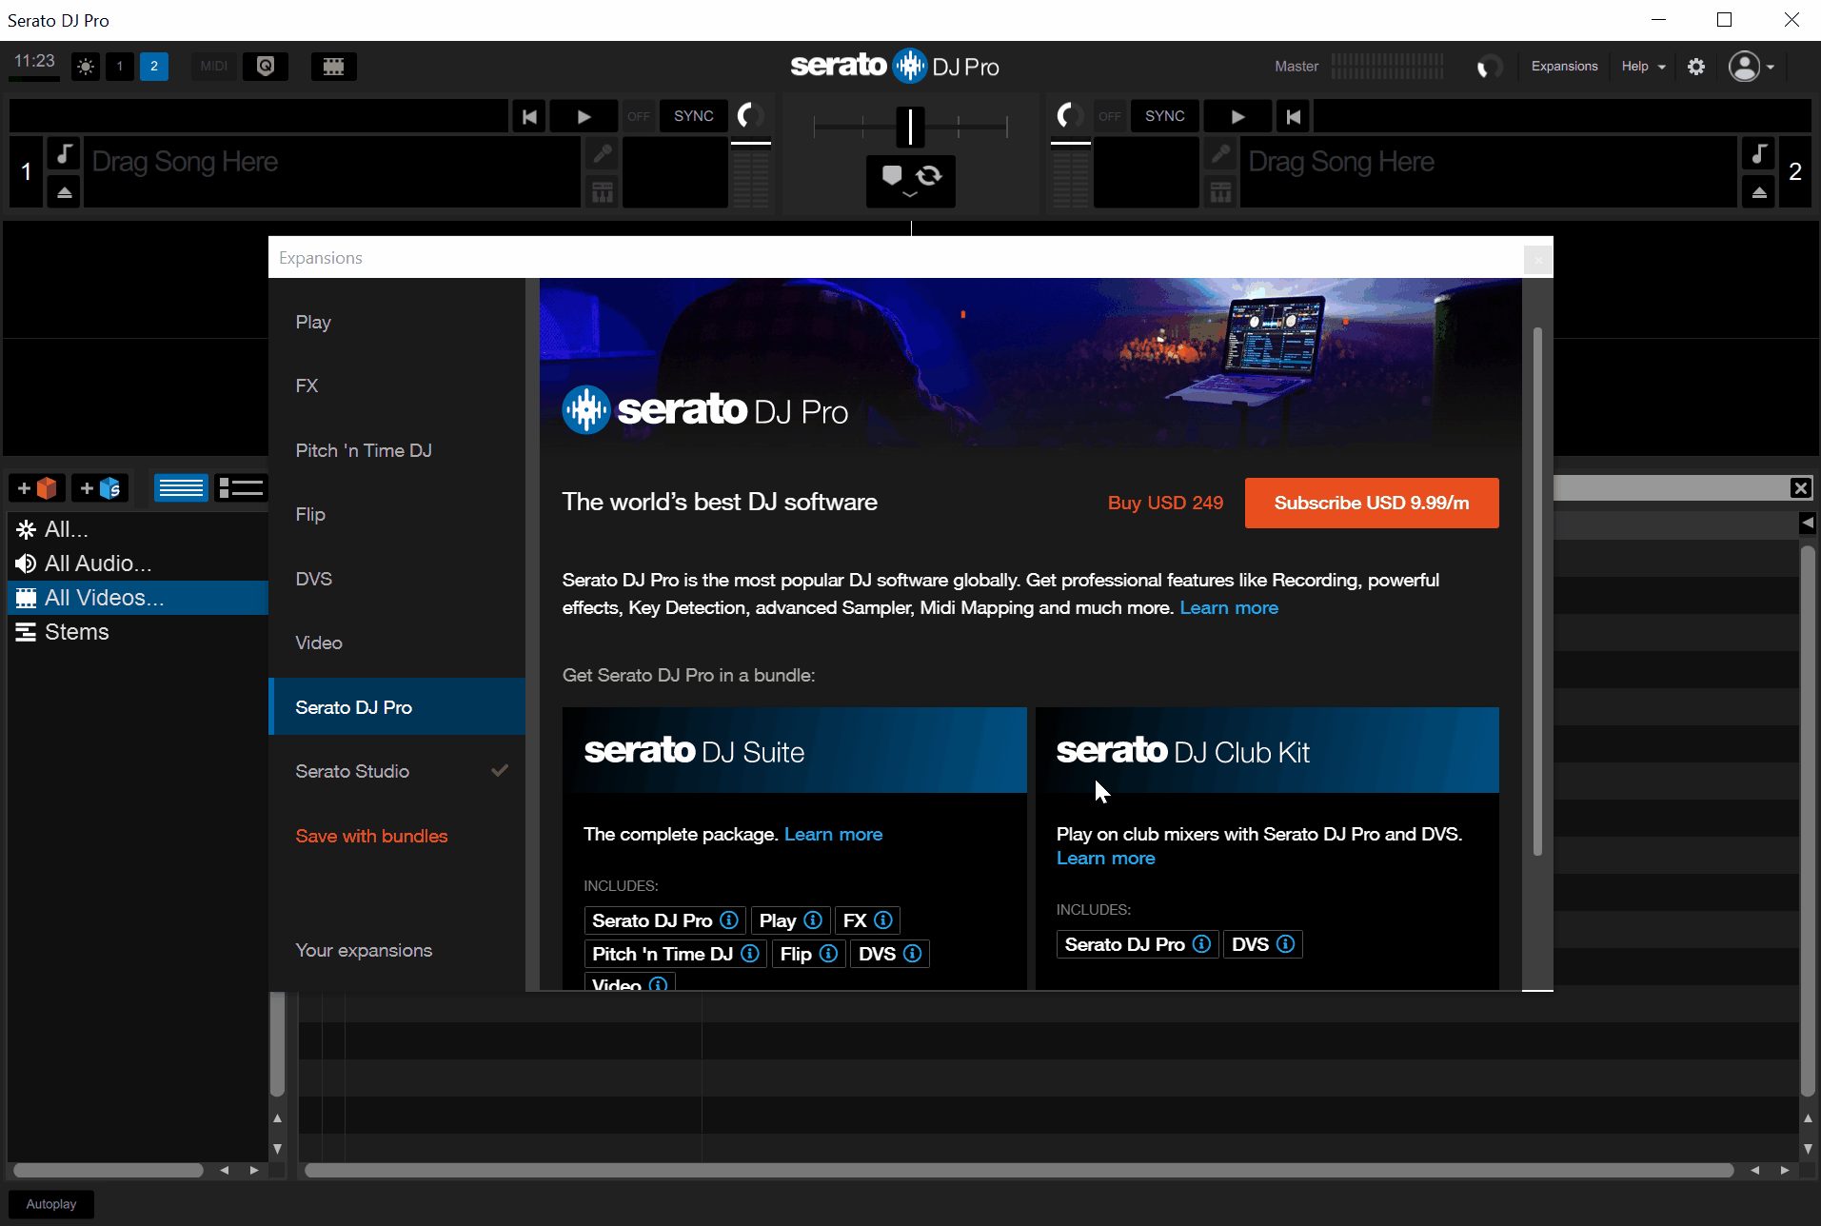Image resolution: width=1821 pixels, height=1226 pixels.
Task: Add new crate icon
Action: [37, 488]
